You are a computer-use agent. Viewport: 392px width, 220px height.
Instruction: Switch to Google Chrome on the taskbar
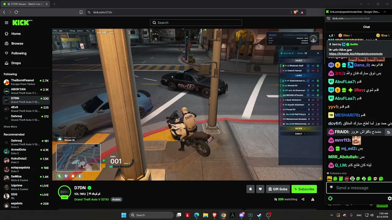coord(224,215)
